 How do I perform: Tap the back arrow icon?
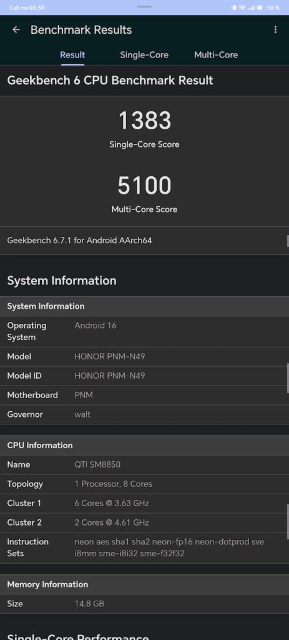point(16,30)
